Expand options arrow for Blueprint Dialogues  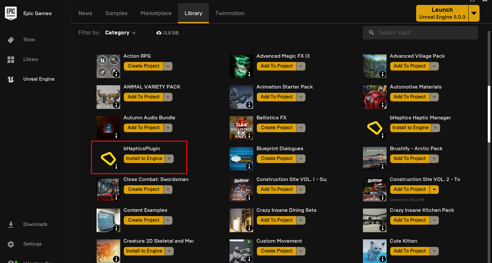click(x=301, y=158)
